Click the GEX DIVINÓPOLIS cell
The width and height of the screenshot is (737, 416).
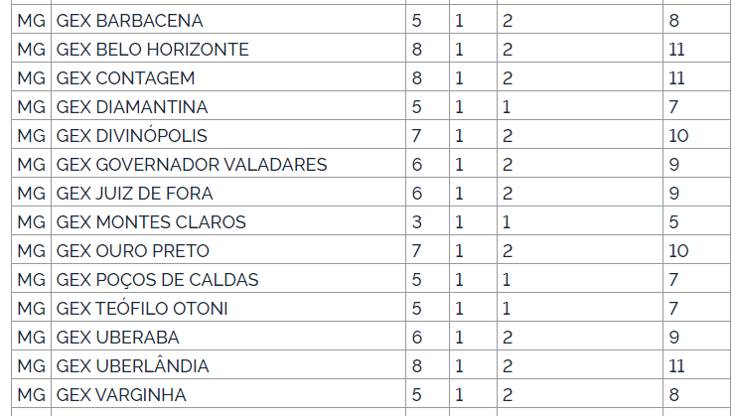pyautogui.click(x=228, y=135)
